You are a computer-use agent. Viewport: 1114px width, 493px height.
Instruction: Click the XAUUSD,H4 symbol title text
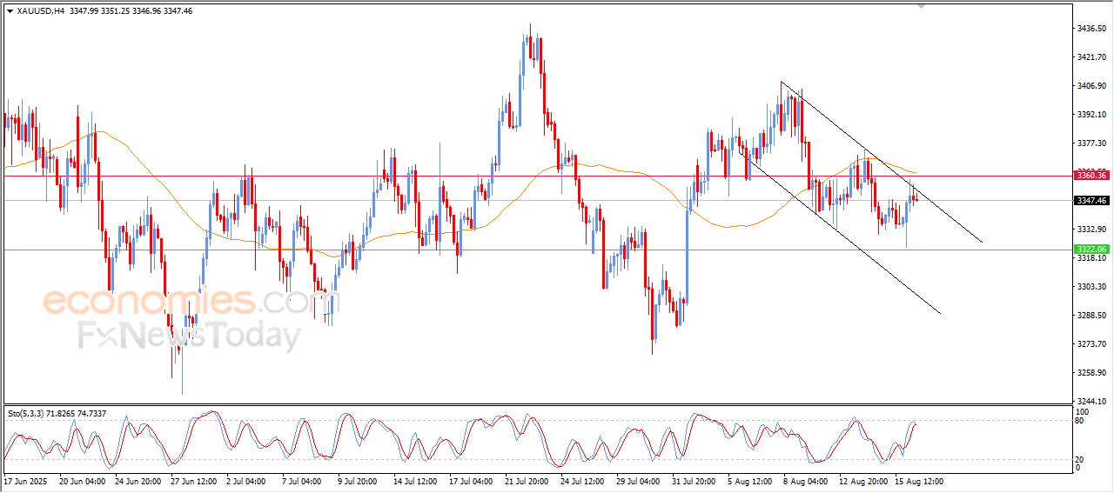tap(40, 11)
